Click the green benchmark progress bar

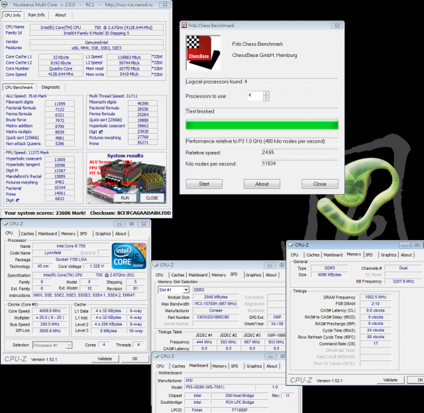pyautogui.click(x=262, y=125)
